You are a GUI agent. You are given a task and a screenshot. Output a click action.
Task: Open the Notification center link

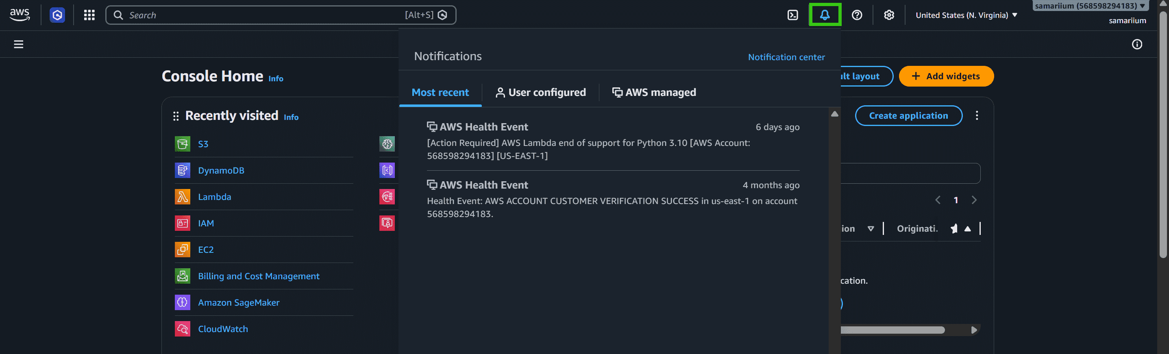786,57
